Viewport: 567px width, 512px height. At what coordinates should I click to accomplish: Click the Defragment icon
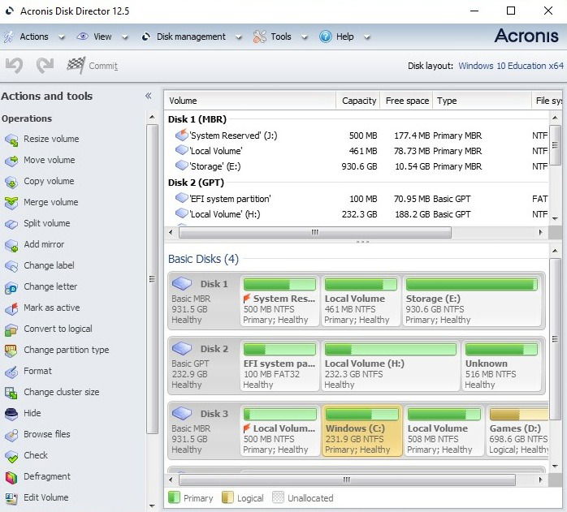(x=11, y=477)
